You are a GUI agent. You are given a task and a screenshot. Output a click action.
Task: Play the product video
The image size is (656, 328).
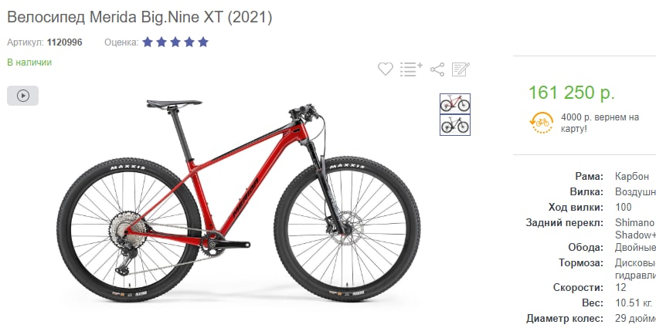click(22, 96)
